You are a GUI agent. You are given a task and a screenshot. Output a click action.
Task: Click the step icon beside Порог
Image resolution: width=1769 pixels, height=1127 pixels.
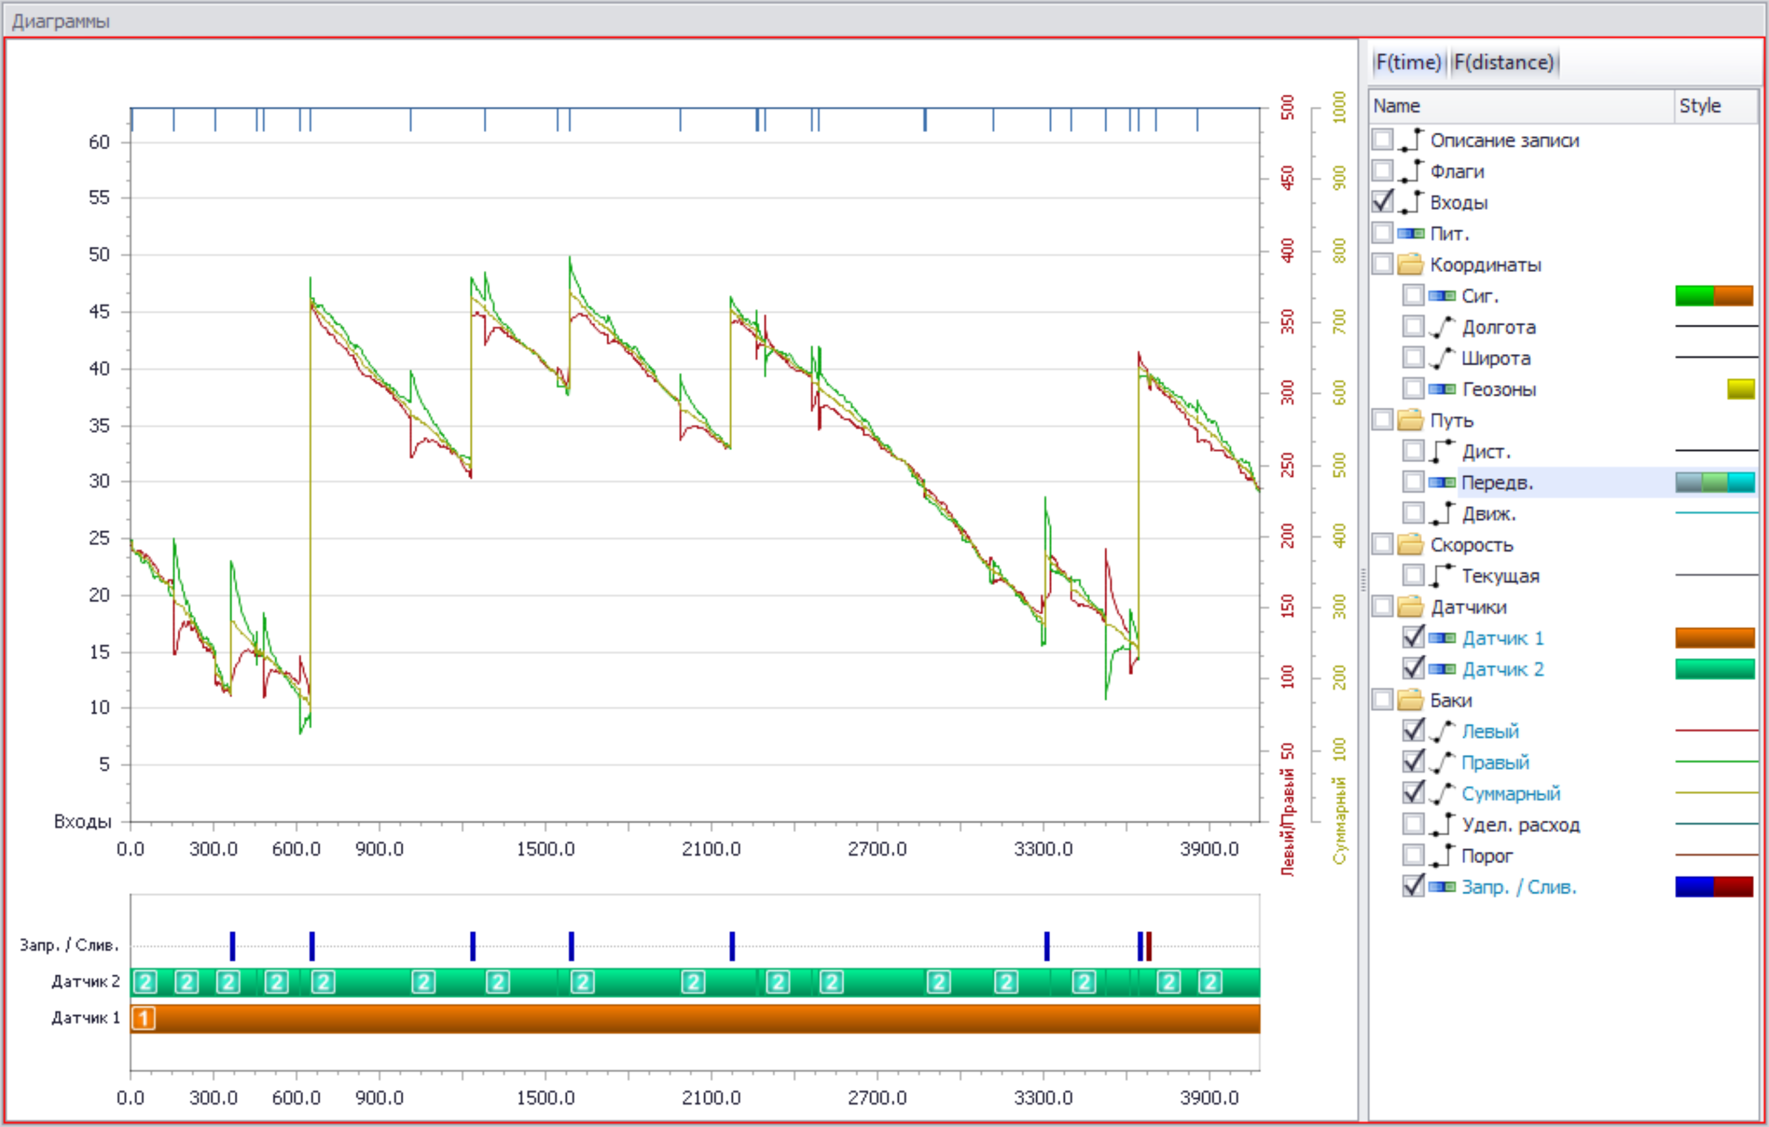tap(1441, 855)
